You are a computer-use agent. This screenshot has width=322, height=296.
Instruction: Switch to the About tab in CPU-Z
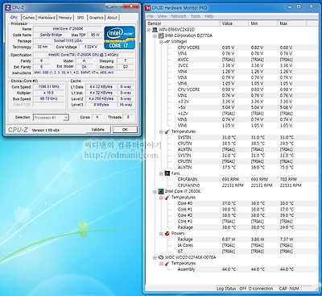pos(112,18)
